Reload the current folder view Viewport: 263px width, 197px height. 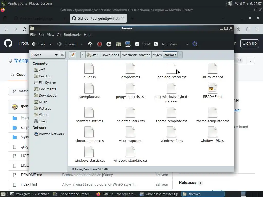109,44
